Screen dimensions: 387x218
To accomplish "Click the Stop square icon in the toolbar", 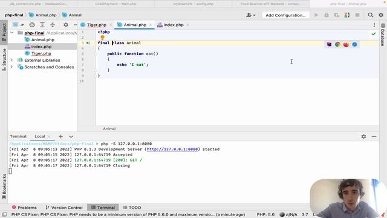I will [x=357, y=15].
